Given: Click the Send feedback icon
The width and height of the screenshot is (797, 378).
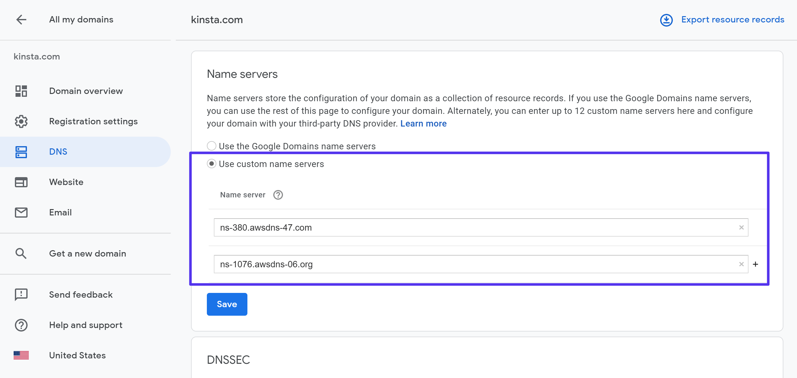Looking at the screenshot, I should click(21, 294).
